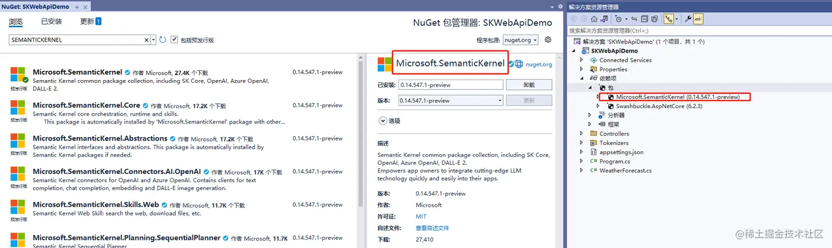Open the pending changes filter clock icon
Viewport: 832px width, 248px height.
(618, 19)
